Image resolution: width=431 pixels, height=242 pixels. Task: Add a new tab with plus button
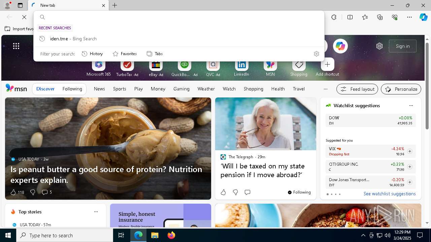(x=115, y=5)
